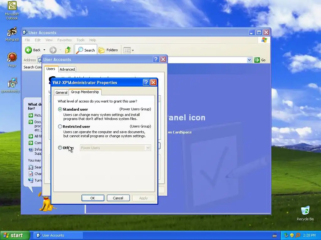The height and width of the screenshot is (240, 321).
Task: Click the CardSpace link in the background window
Action: pos(180,132)
